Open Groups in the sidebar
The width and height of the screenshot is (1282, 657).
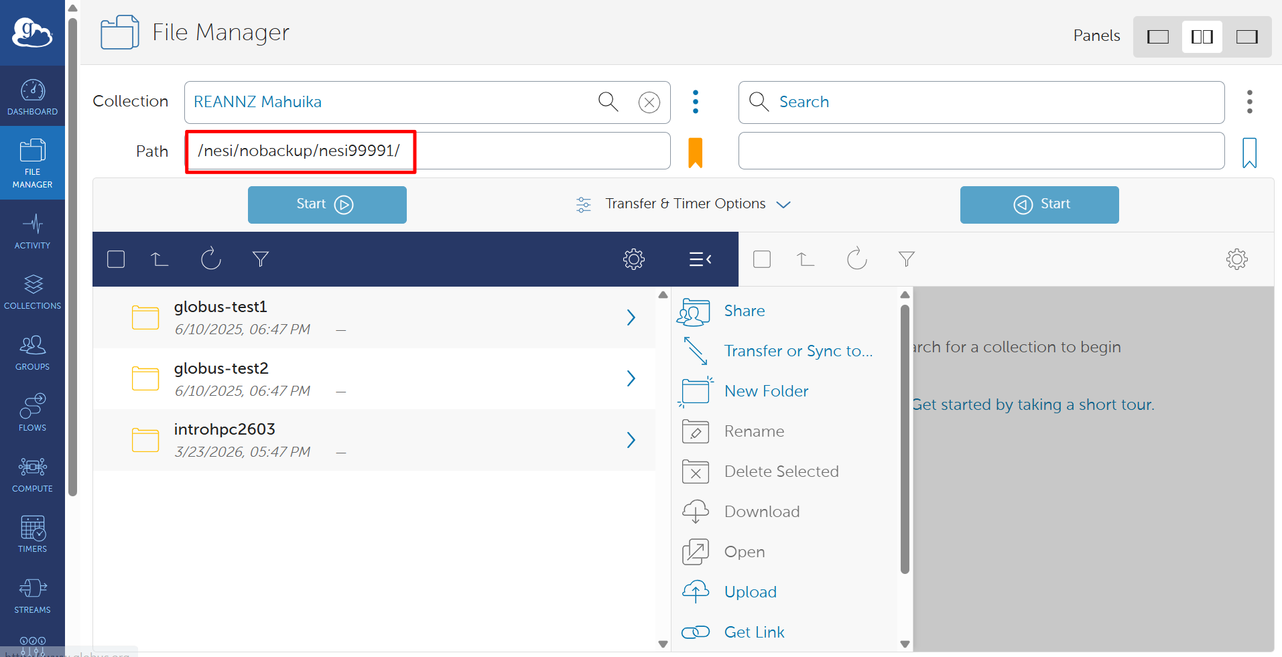pos(32,352)
